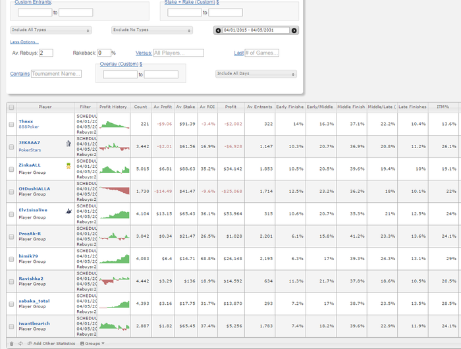The image size is (461, 349).
Task: Open the ZinkaALL player link
Action: 30,165
